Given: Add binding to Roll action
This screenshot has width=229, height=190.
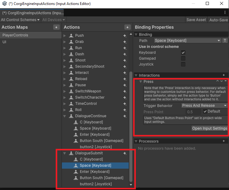Looking at the screenshot, I should pyautogui.click(x=125, y=110).
